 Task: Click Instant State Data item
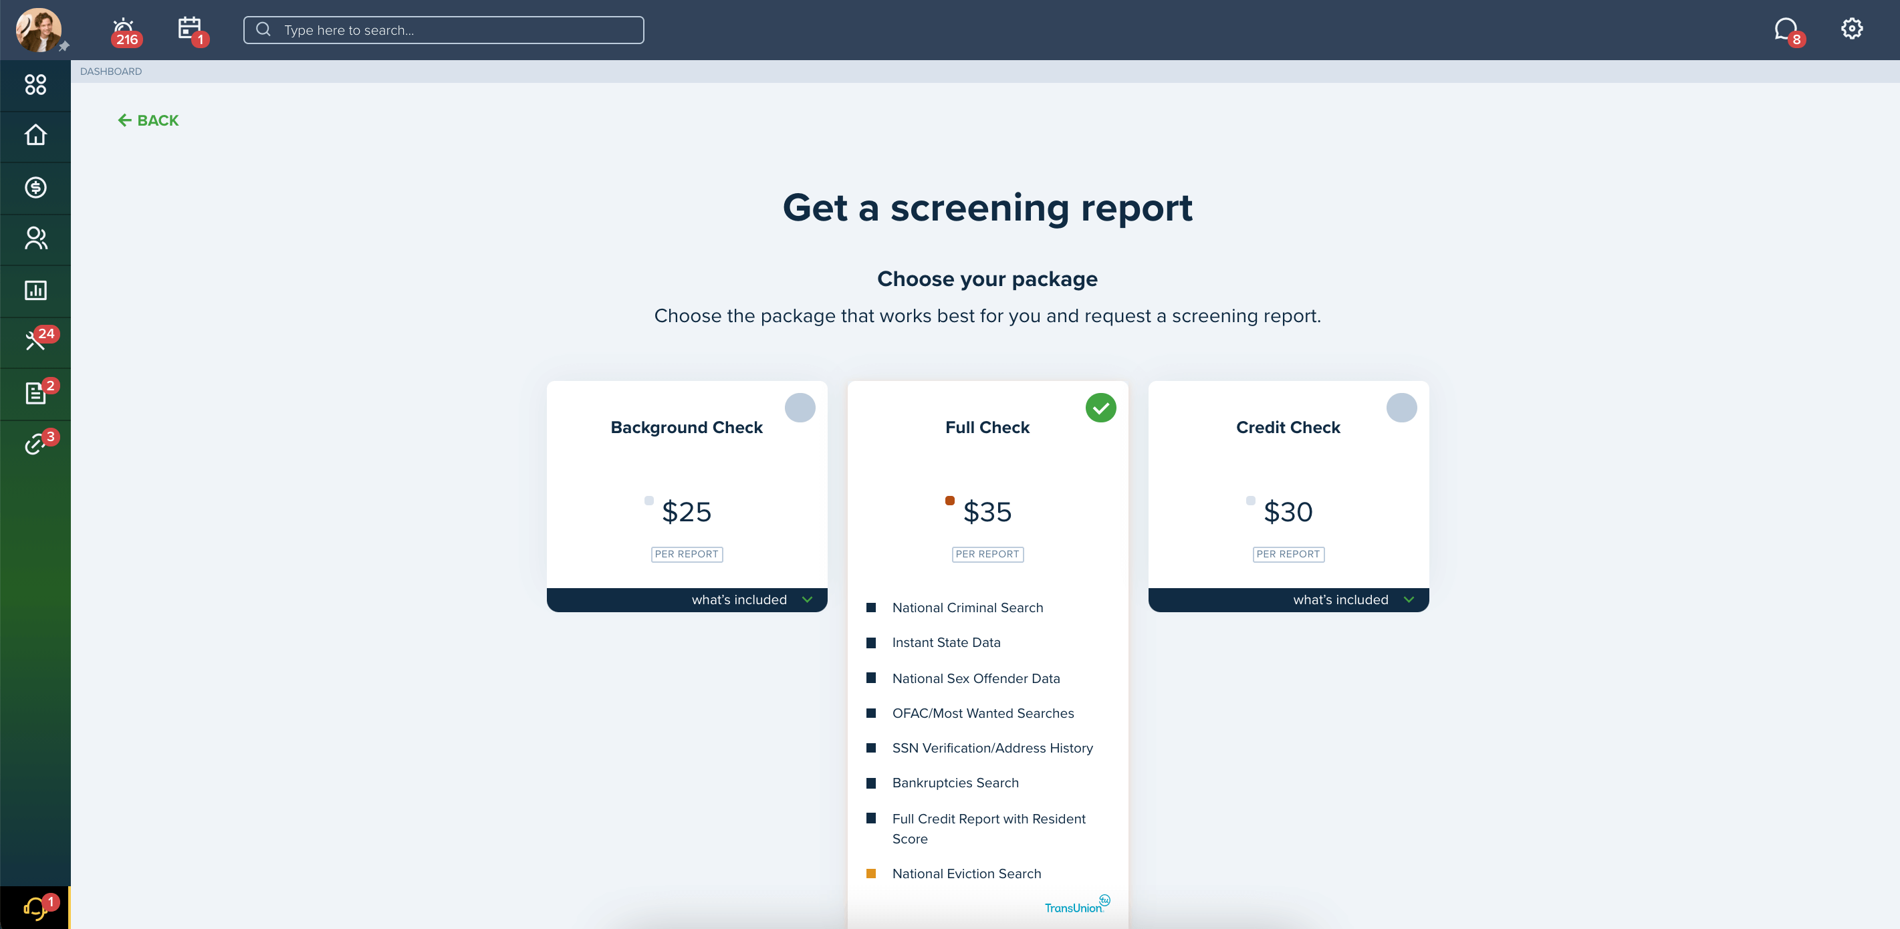coord(946,642)
